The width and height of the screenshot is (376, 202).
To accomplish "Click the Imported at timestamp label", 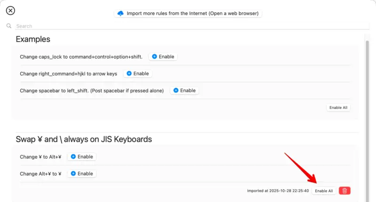I will pyautogui.click(x=278, y=191).
